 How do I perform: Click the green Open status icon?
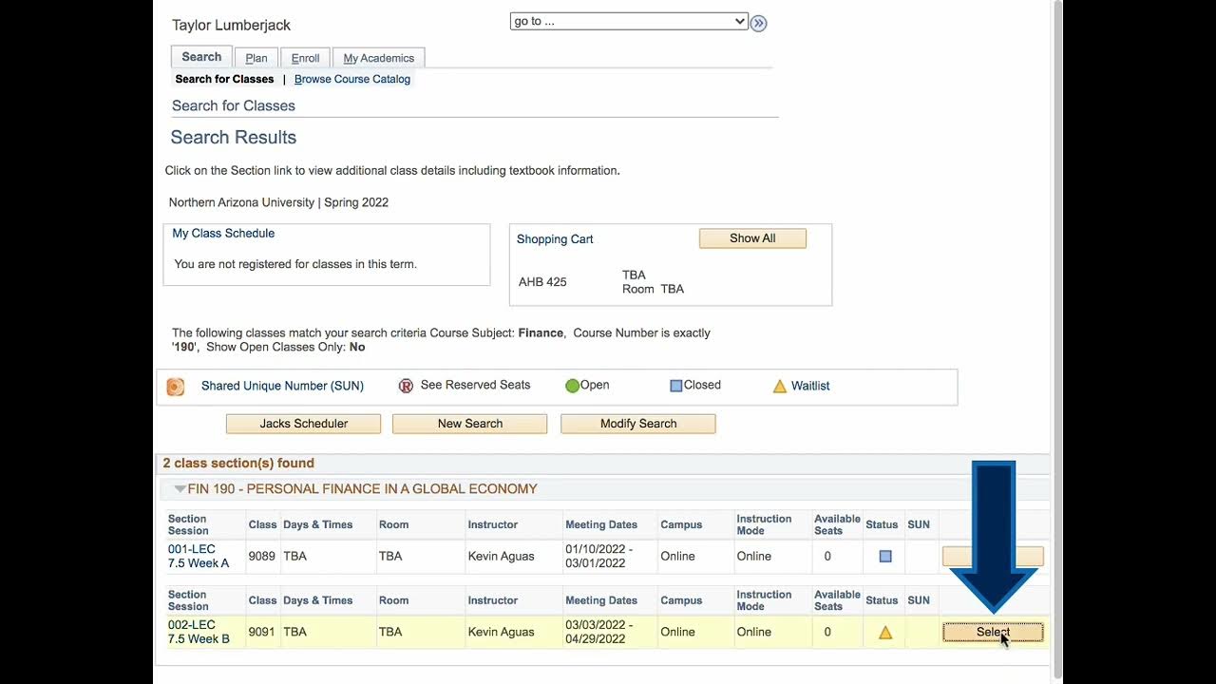(572, 386)
